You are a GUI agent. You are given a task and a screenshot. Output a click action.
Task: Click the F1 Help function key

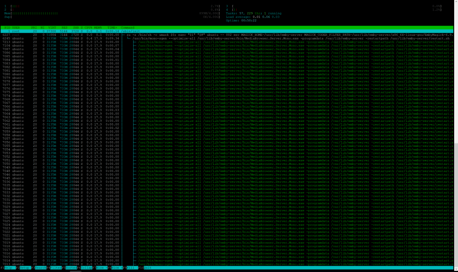pyautogui.click(x=7, y=268)
